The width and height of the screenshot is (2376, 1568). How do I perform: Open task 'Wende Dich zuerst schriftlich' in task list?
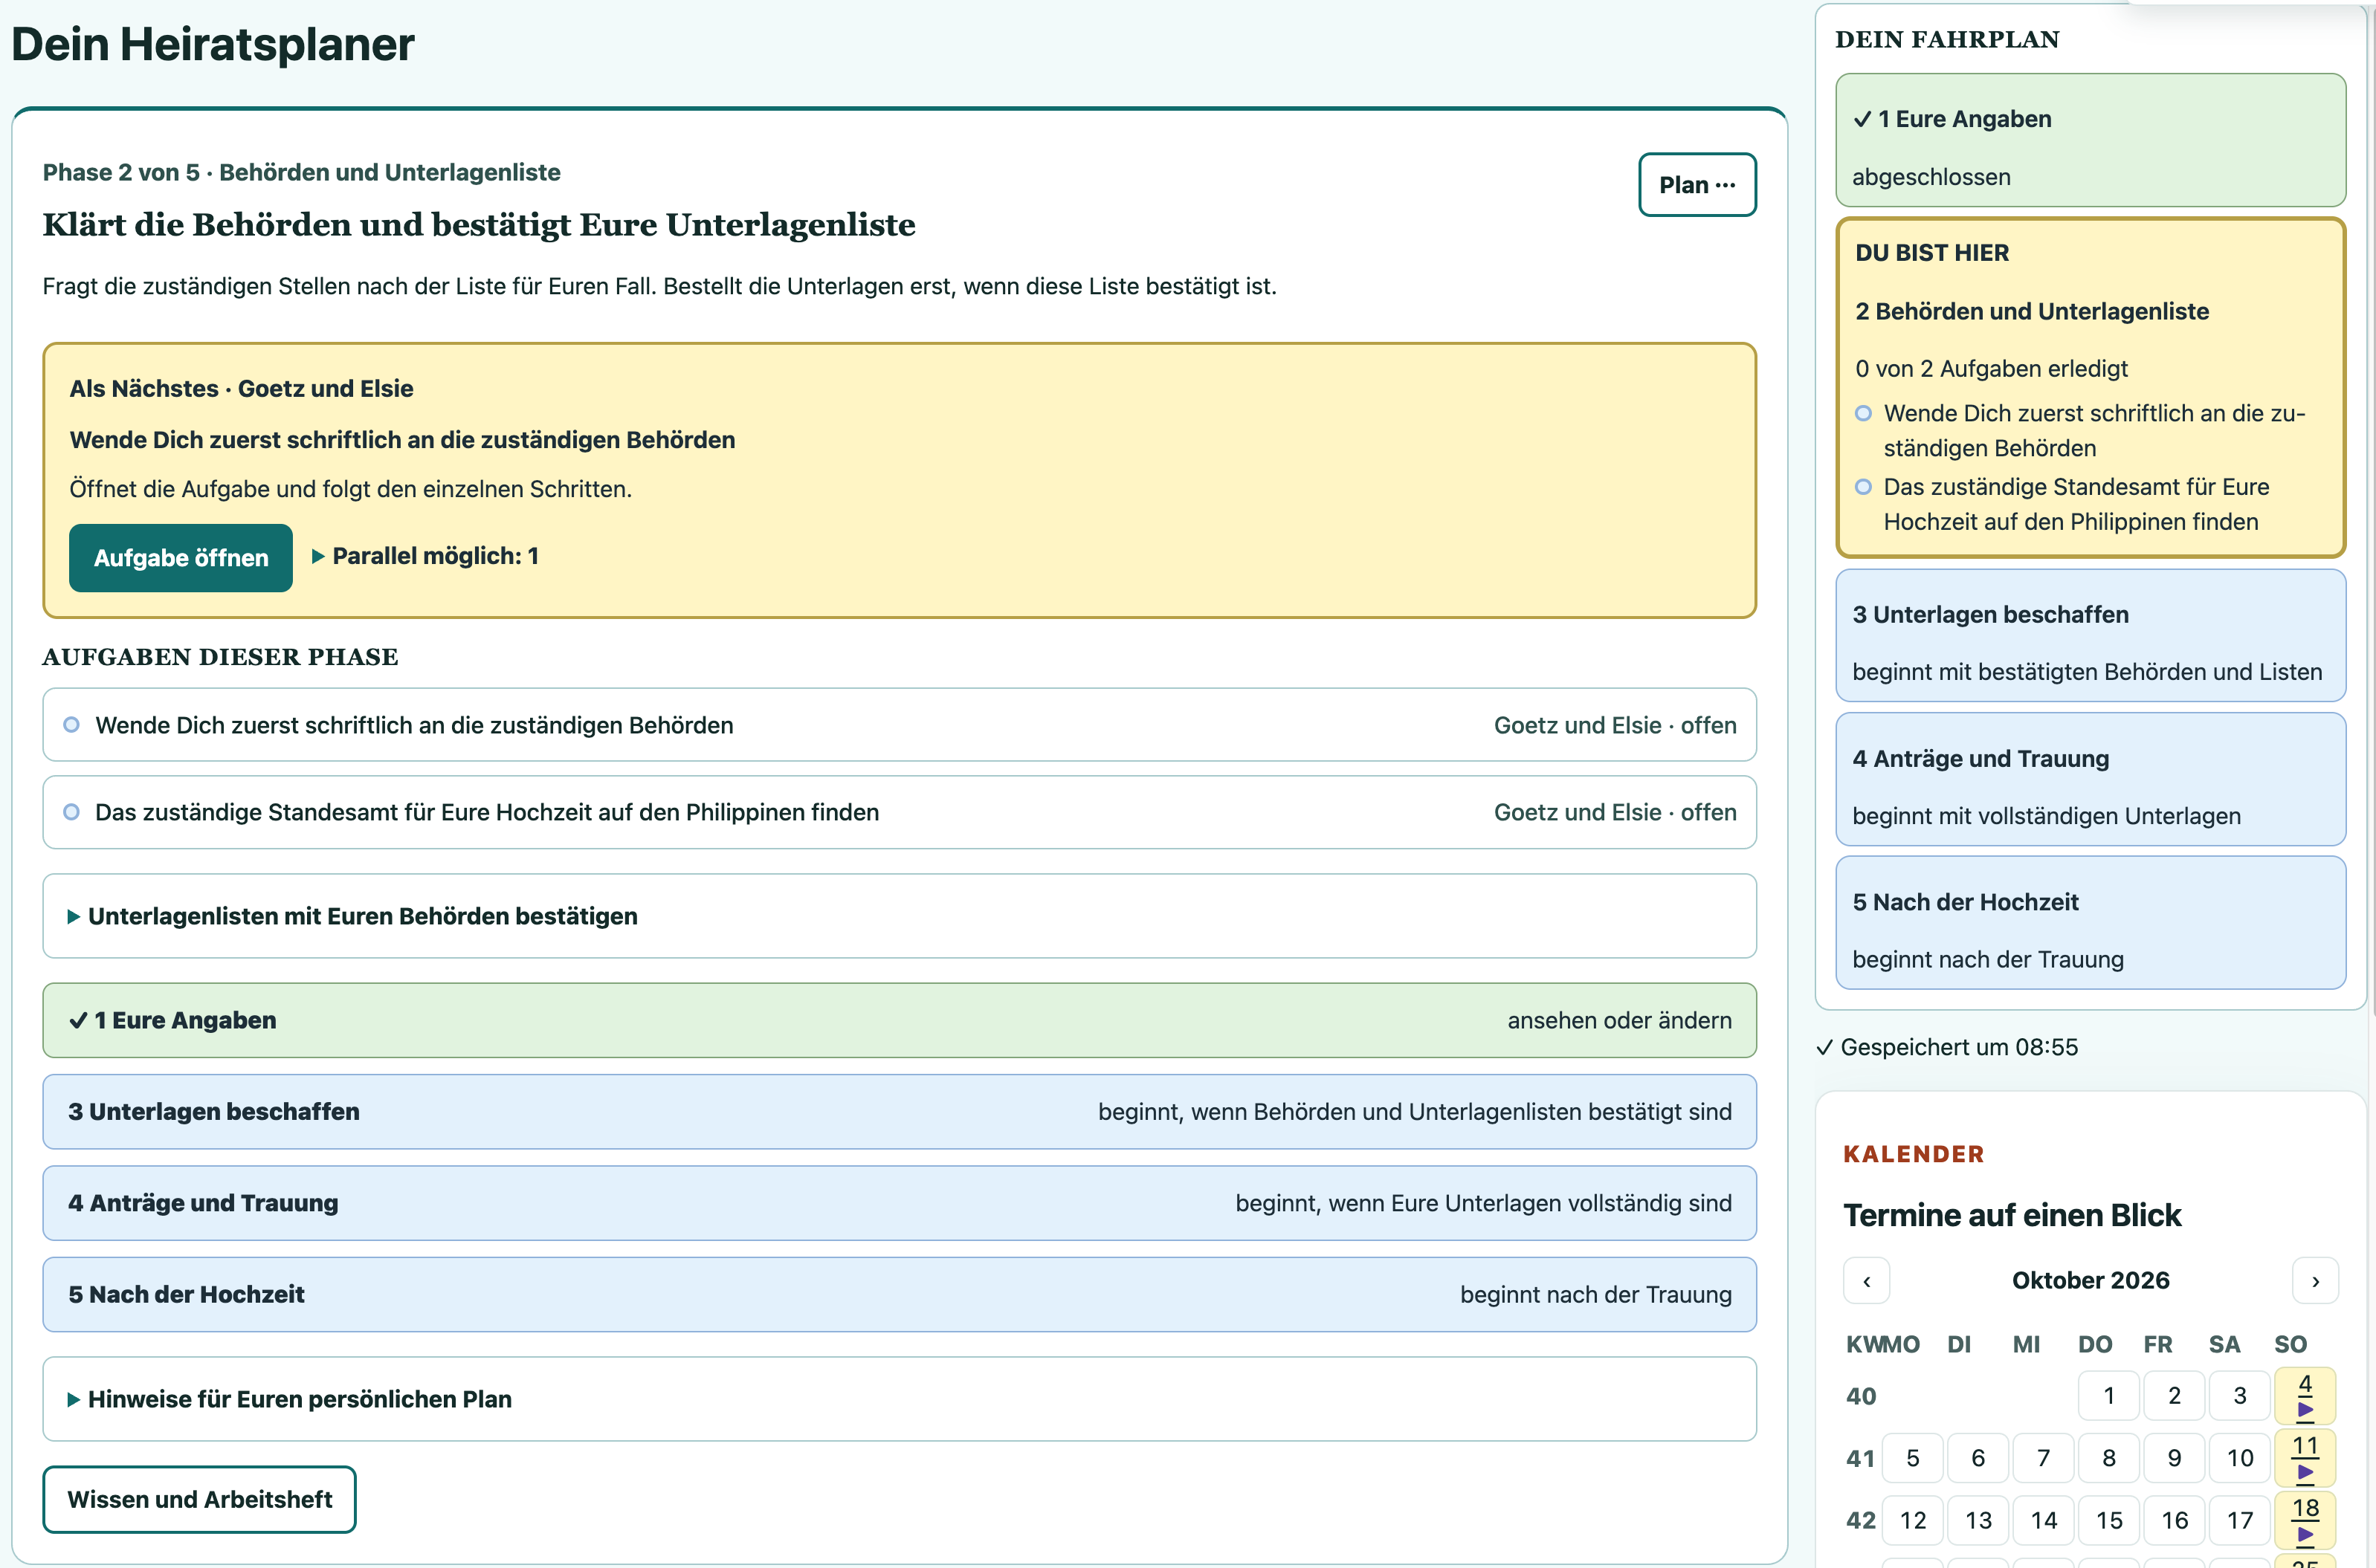click(900, 725)
